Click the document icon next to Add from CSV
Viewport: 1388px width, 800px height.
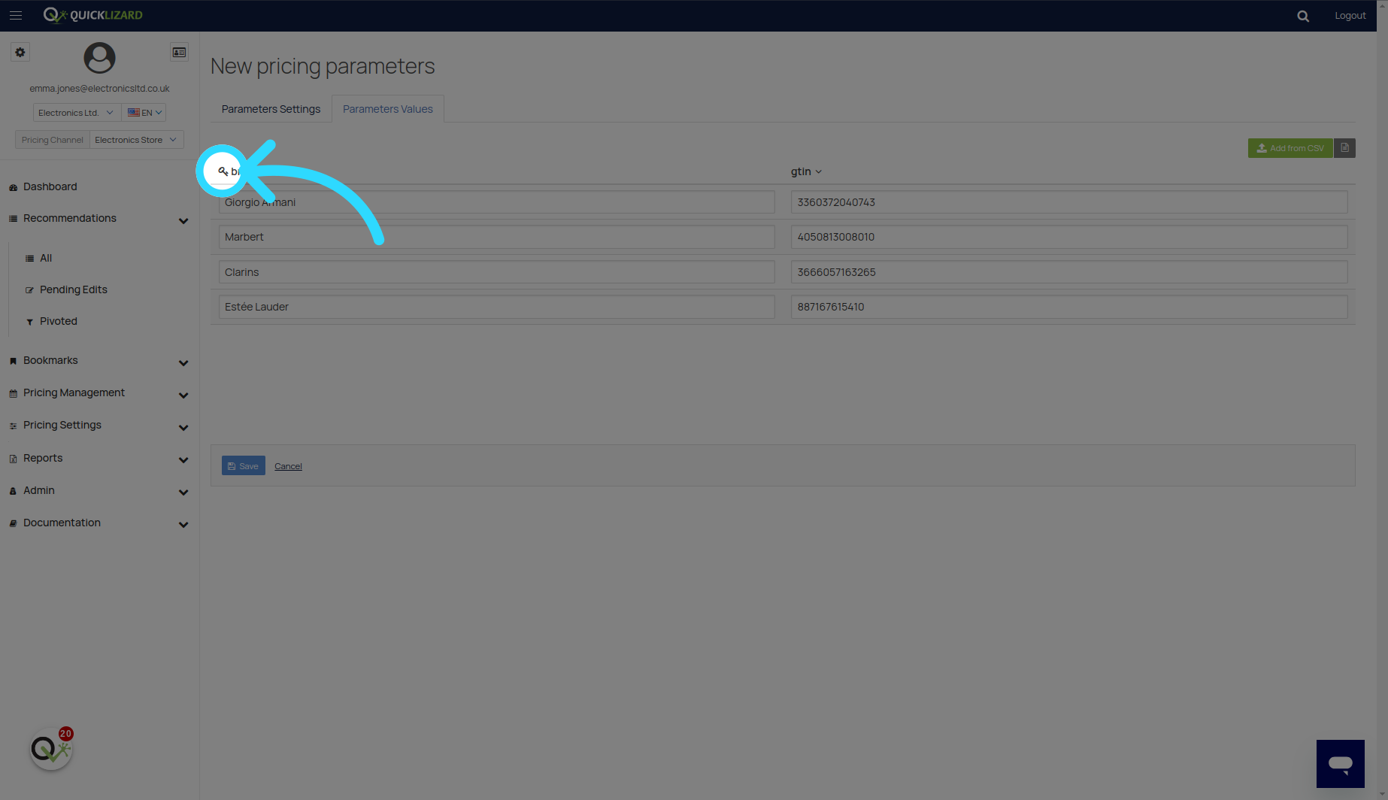pos(1344,147)
